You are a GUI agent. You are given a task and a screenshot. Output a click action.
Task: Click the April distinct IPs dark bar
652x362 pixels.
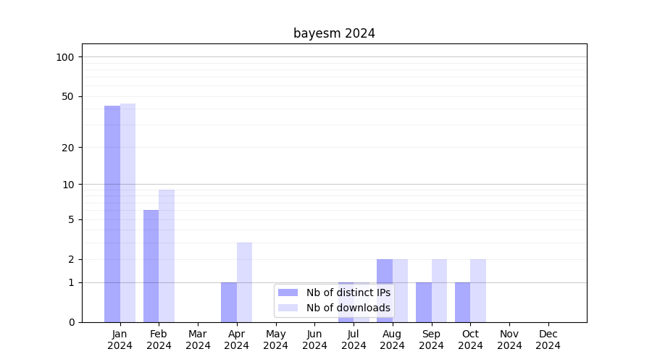click(x=229, y=302)
